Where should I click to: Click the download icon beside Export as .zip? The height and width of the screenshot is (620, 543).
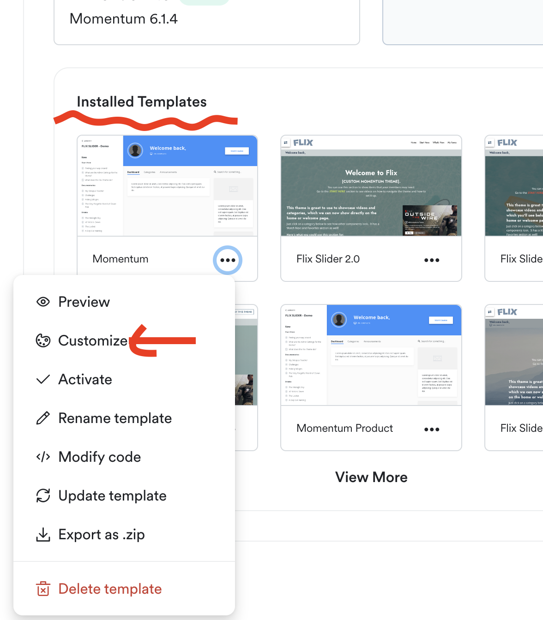pos(43,535)
